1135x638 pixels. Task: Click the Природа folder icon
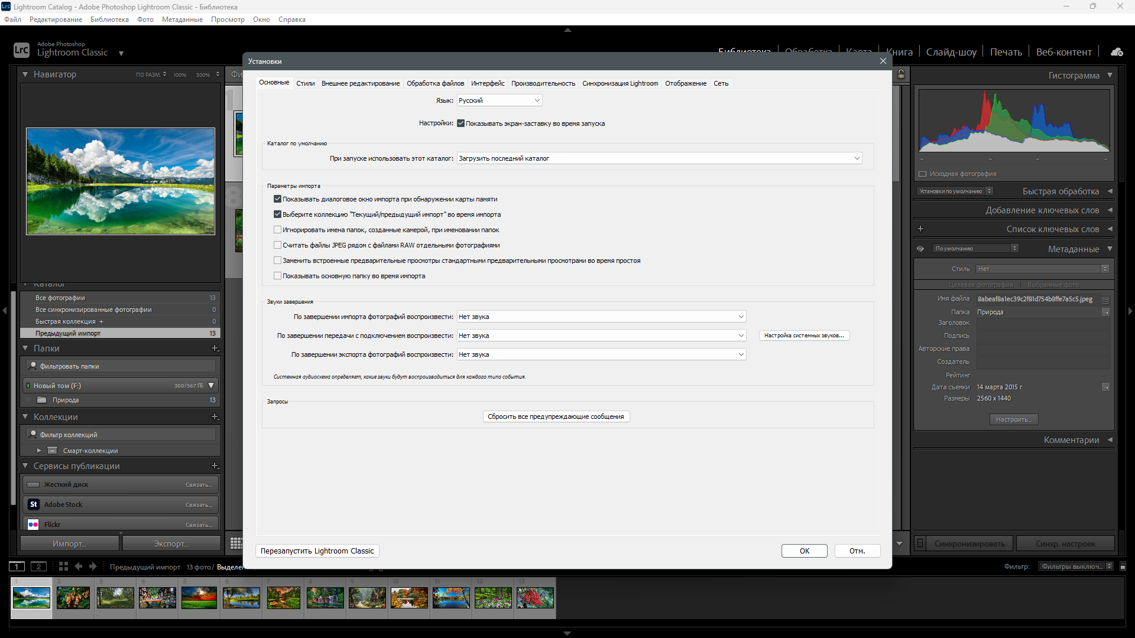pos(41,400)
